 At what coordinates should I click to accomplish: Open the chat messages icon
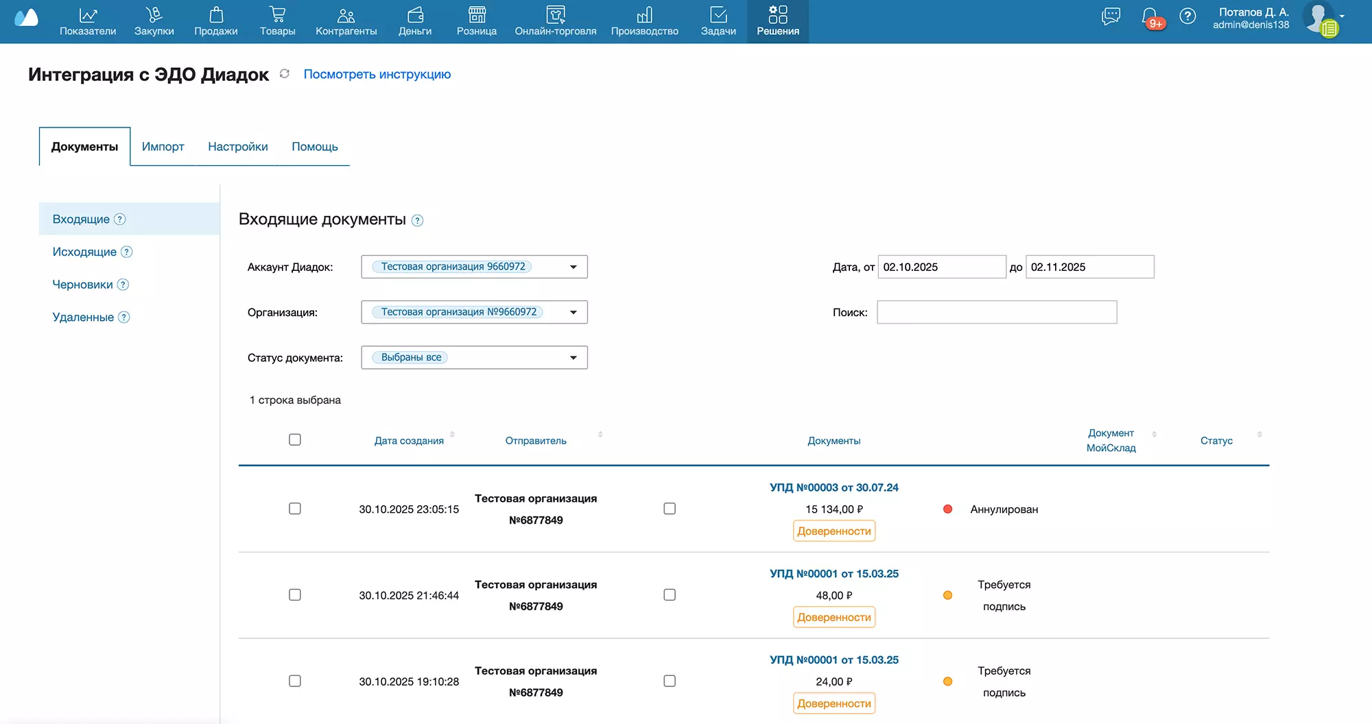click(1111, 16)
